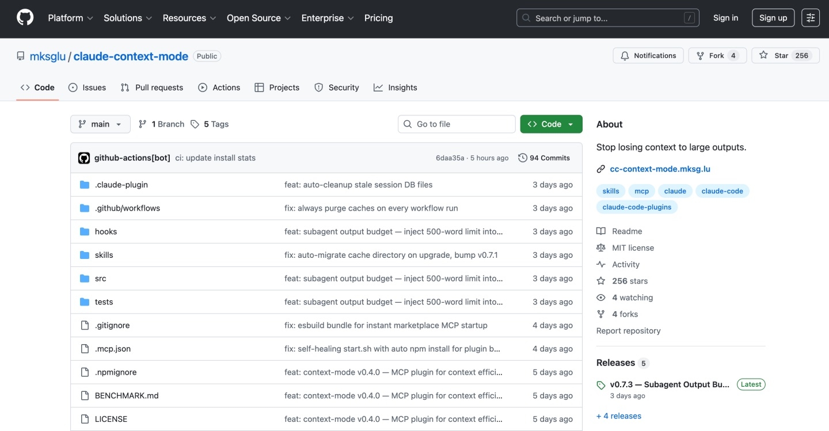Expand the Platform menu in header

[x=70, y=18]
